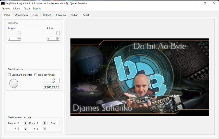This screenshot has width=219, height=139.
Task: Click the rotation angle dial
Action: point(14,83)
